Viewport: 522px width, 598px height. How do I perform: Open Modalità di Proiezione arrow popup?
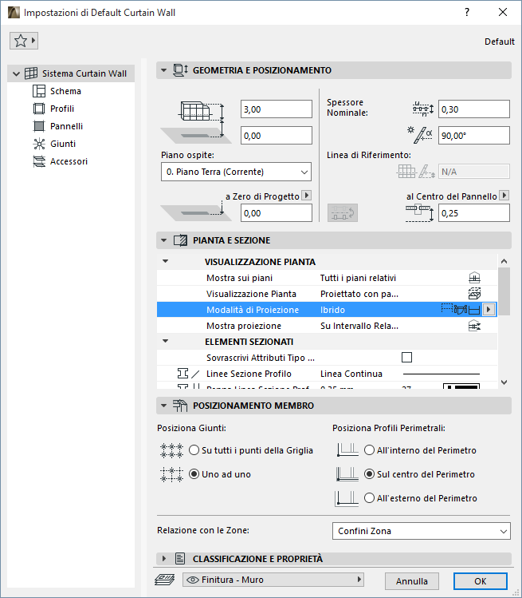point(489,309)
